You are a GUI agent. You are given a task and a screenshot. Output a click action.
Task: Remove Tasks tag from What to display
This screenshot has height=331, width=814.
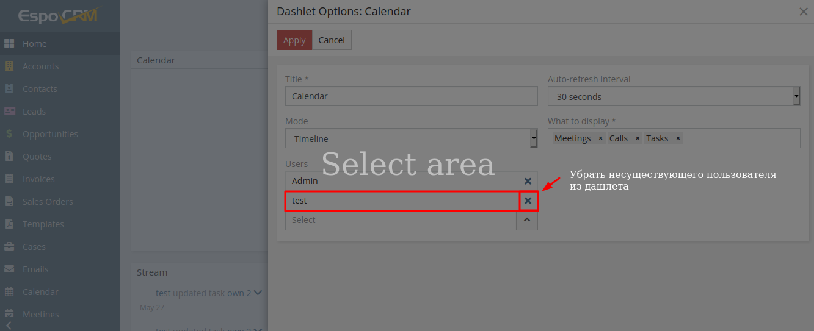(x=678, y=138)
